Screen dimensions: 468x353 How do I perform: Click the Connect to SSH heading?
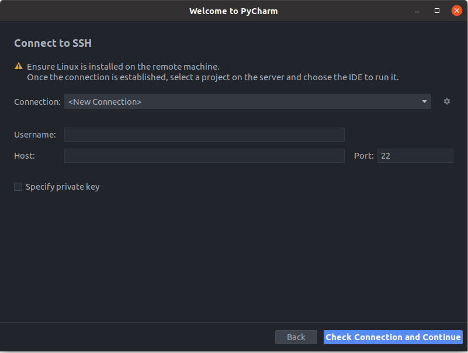[53, 43]
